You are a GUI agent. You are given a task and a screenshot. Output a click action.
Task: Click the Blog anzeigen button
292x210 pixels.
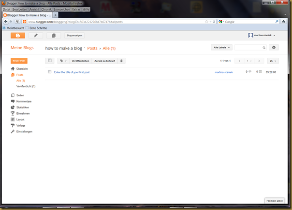[x=74, y=36]
